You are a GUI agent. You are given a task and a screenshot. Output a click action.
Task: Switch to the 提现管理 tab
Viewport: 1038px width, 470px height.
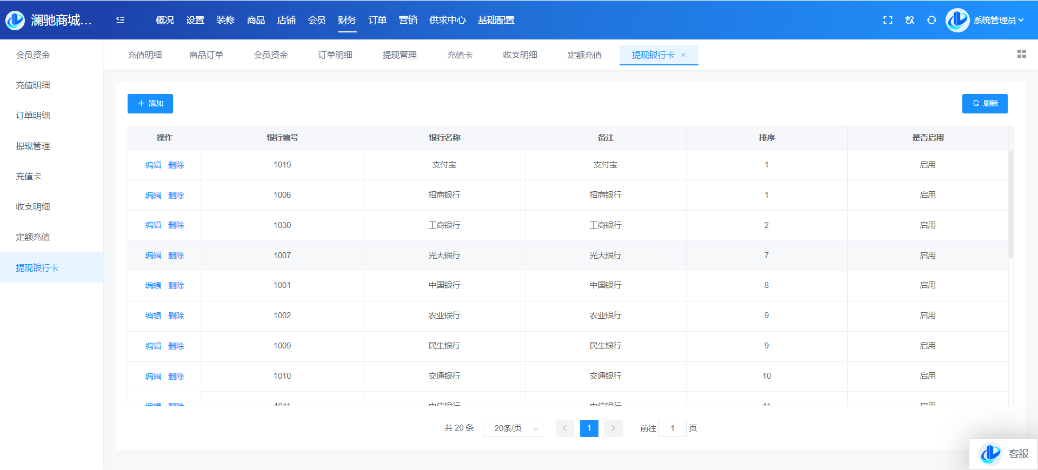pos(400,55)
